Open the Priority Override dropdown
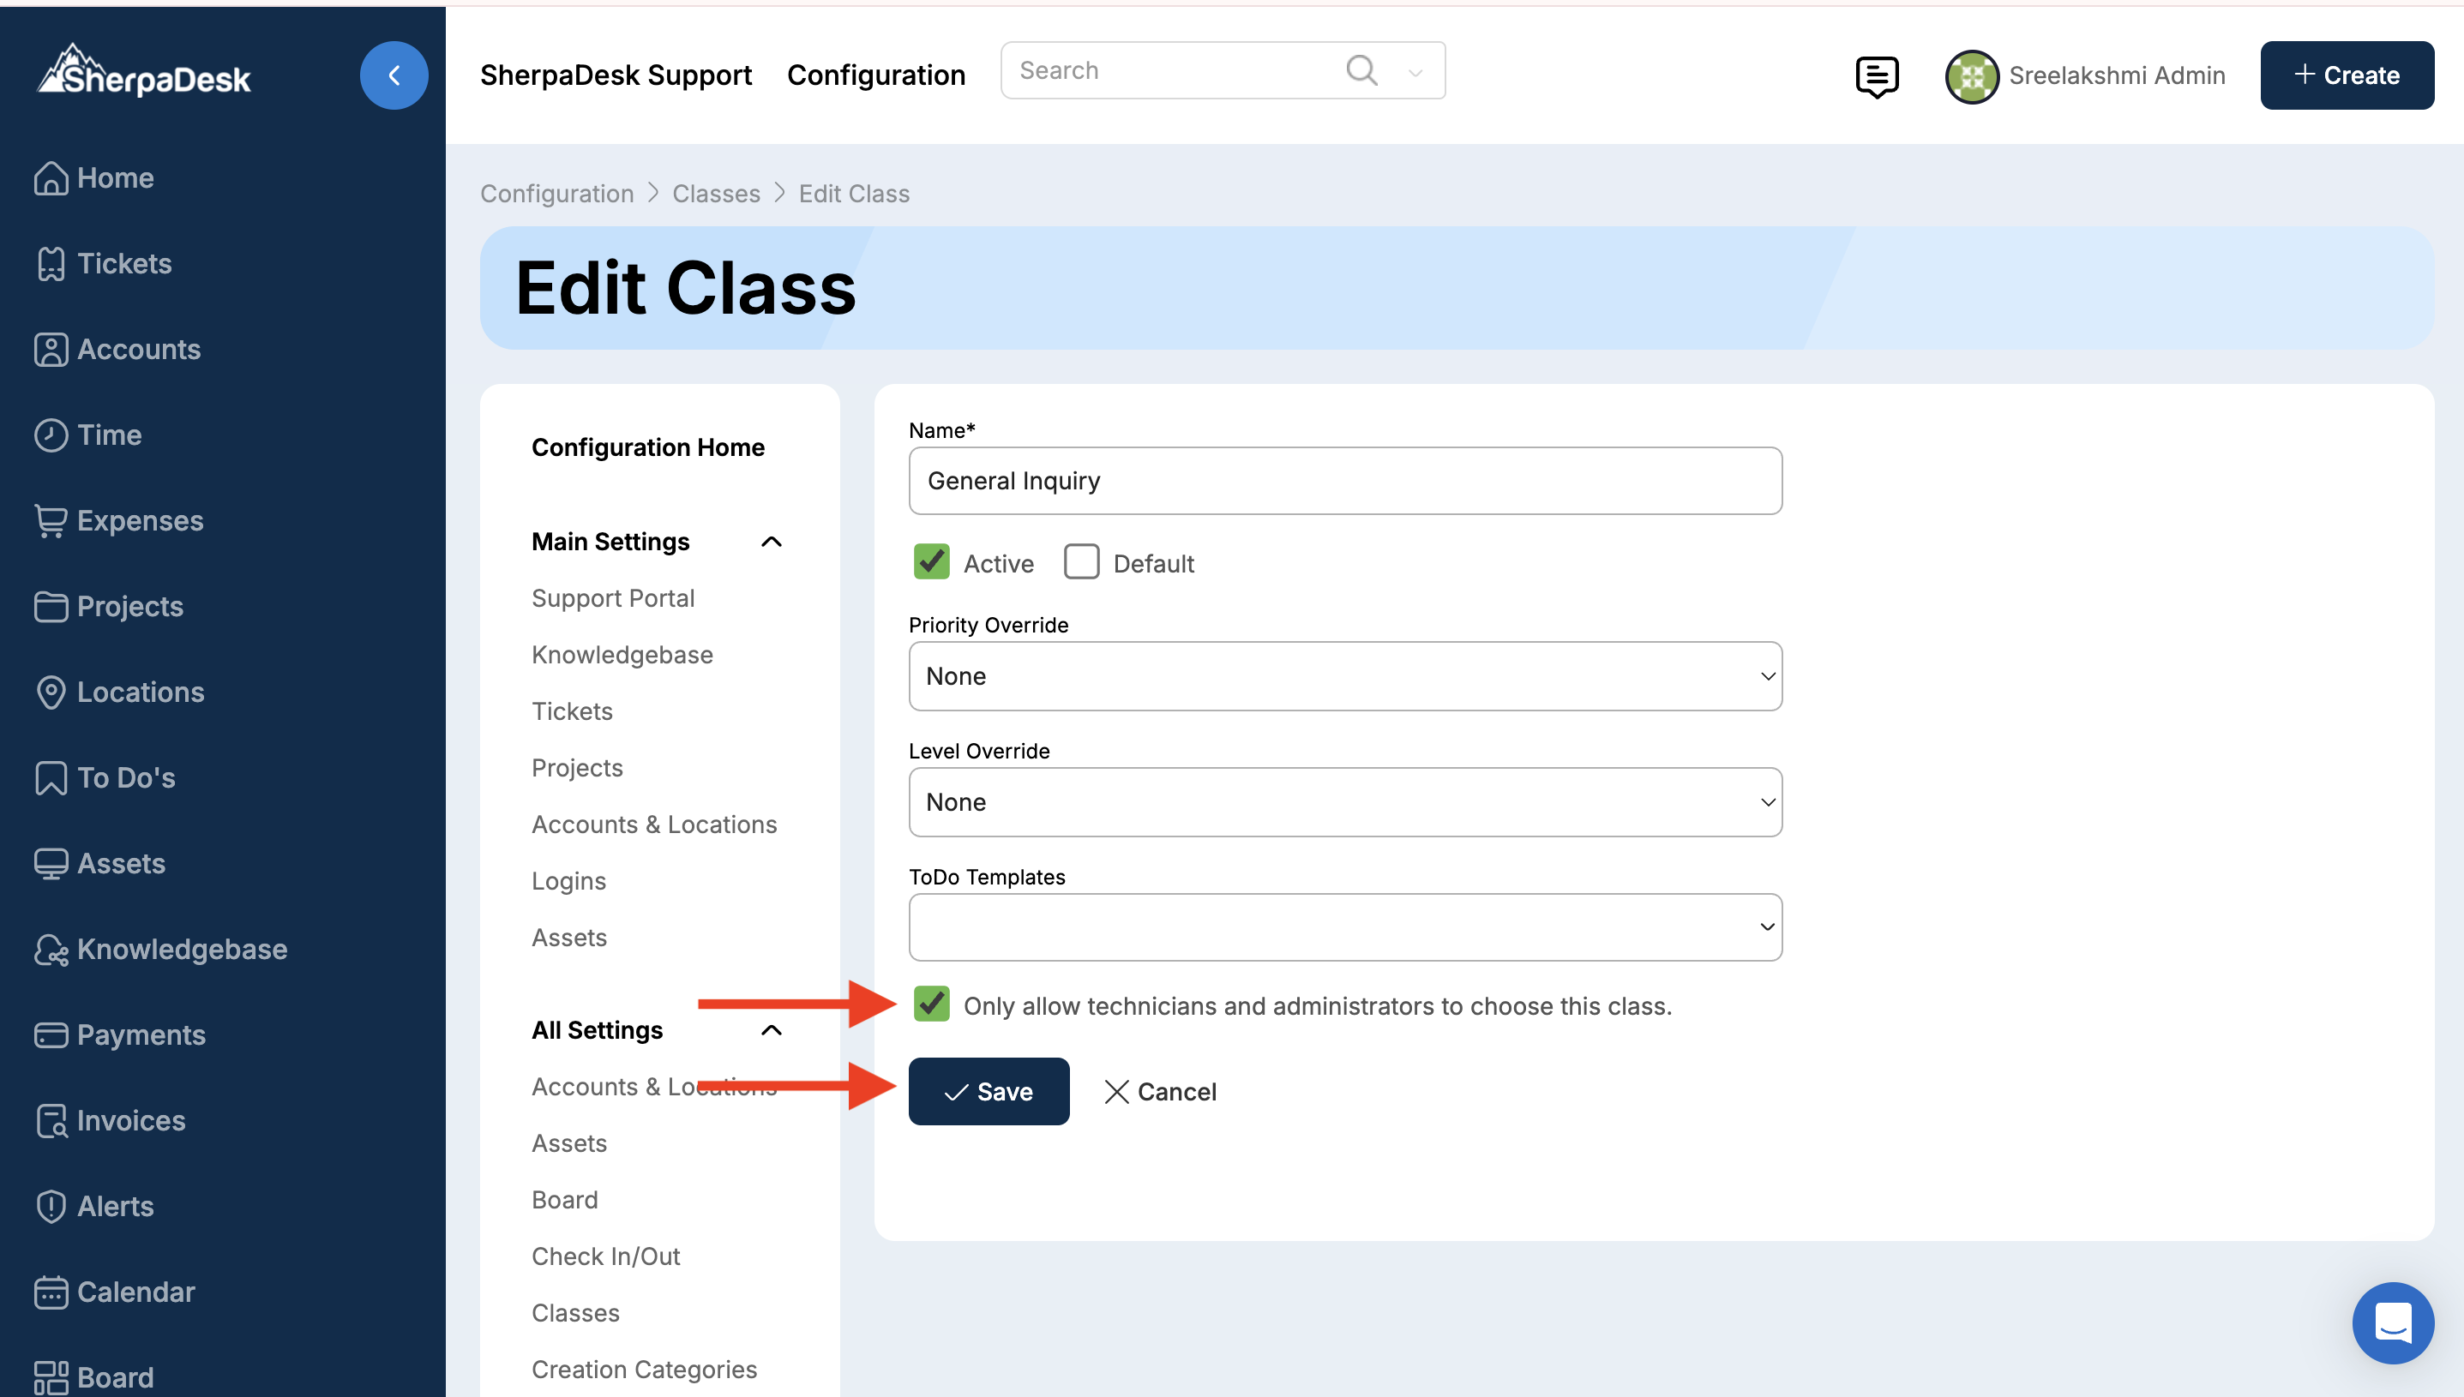 (x=1344, y=676)
